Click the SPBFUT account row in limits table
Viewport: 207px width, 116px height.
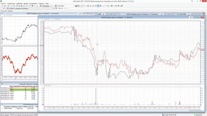point(19,109)
